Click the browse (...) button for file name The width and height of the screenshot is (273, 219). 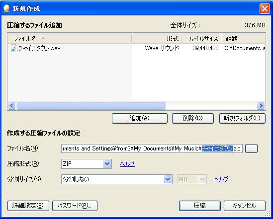pyautogui.click(x=251, y=148)
